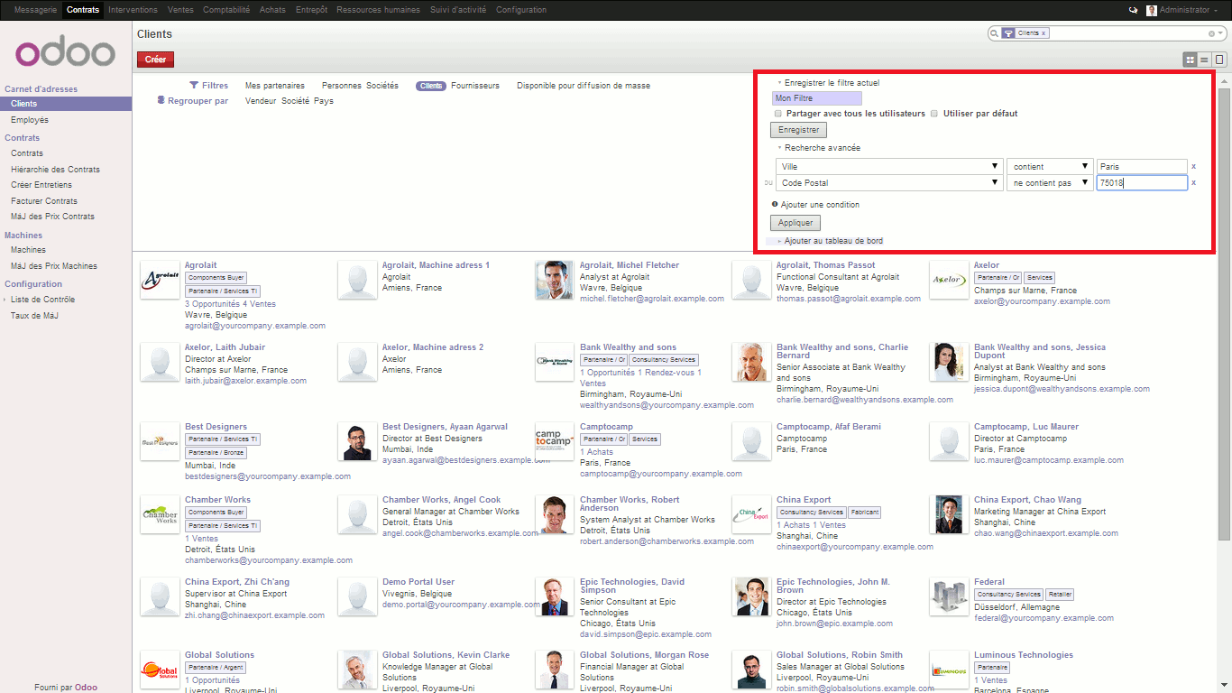Click the red Créer button

tap(155, 59)
